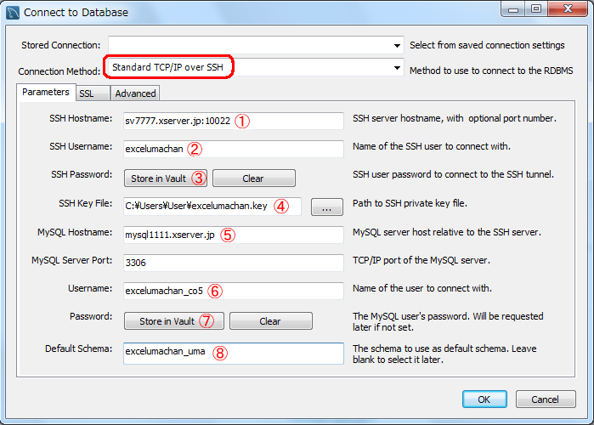The image size is (594, 425).
Task: Switch to the Advanced tab
Action: pyautogui.click(x=135, y=93)
